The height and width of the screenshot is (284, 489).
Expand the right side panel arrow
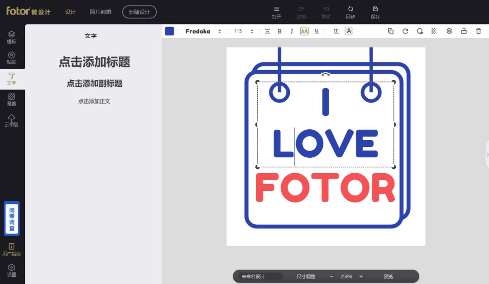[x=487, y=155]
